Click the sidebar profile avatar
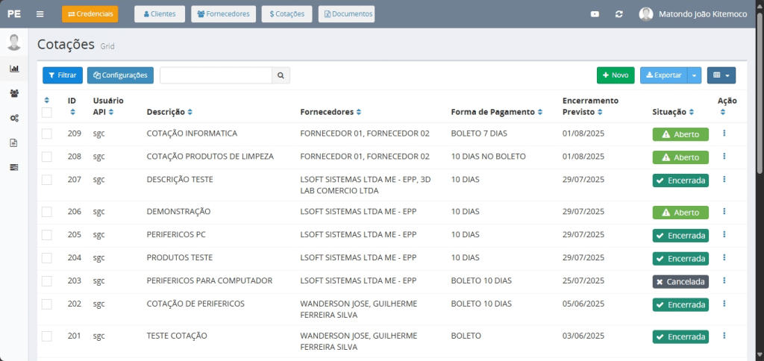764x361 pixels. click(14, 43)
